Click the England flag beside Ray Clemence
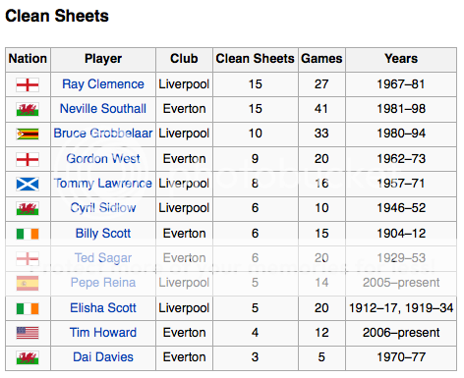Image resolution: width=464 pixels, height=378 pixels. click(x=28, y=84)
